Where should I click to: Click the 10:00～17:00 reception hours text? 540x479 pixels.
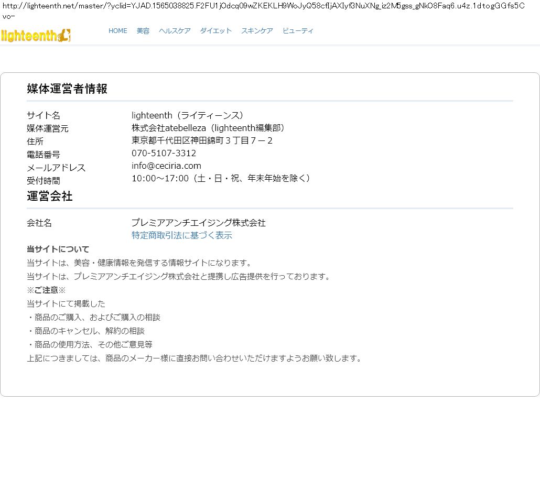pyautogui.click(x=222, y=178)
